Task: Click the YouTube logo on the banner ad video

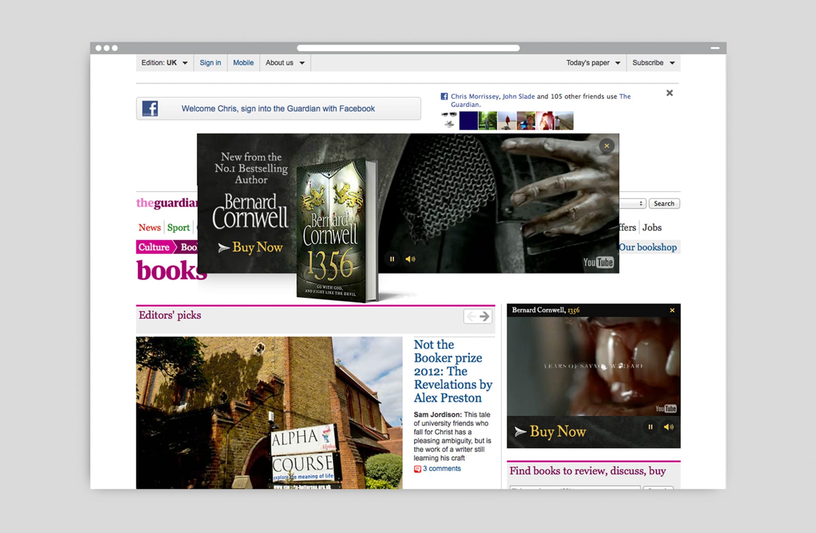Action: pos(598,262)
